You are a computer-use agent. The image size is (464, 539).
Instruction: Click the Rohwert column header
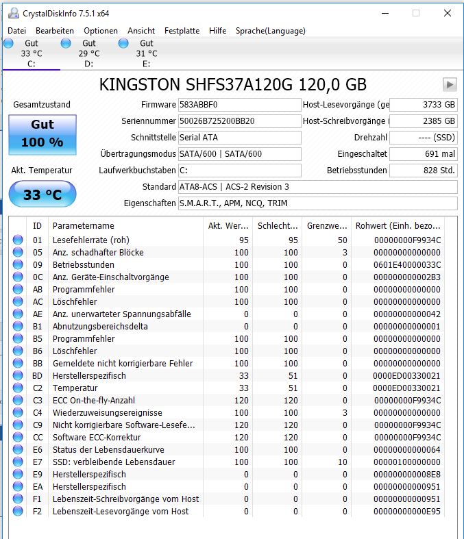[x=398, y=225]
